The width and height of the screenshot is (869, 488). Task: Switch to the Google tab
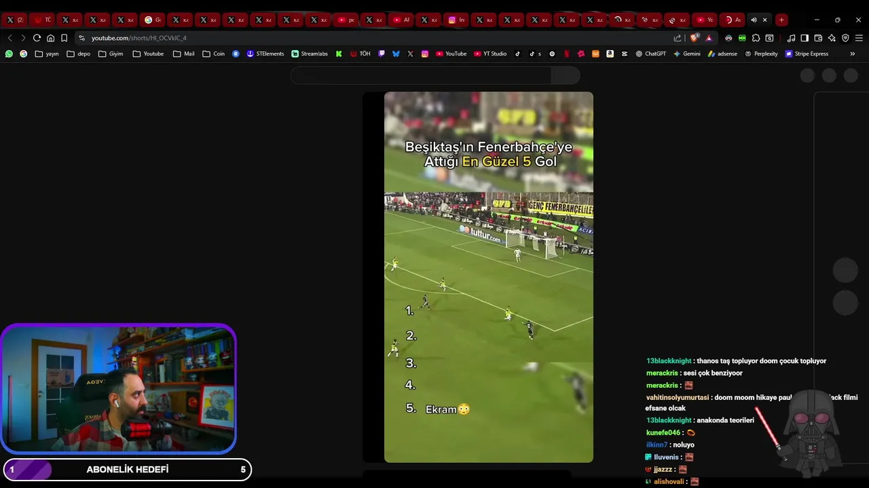point(153,20)
